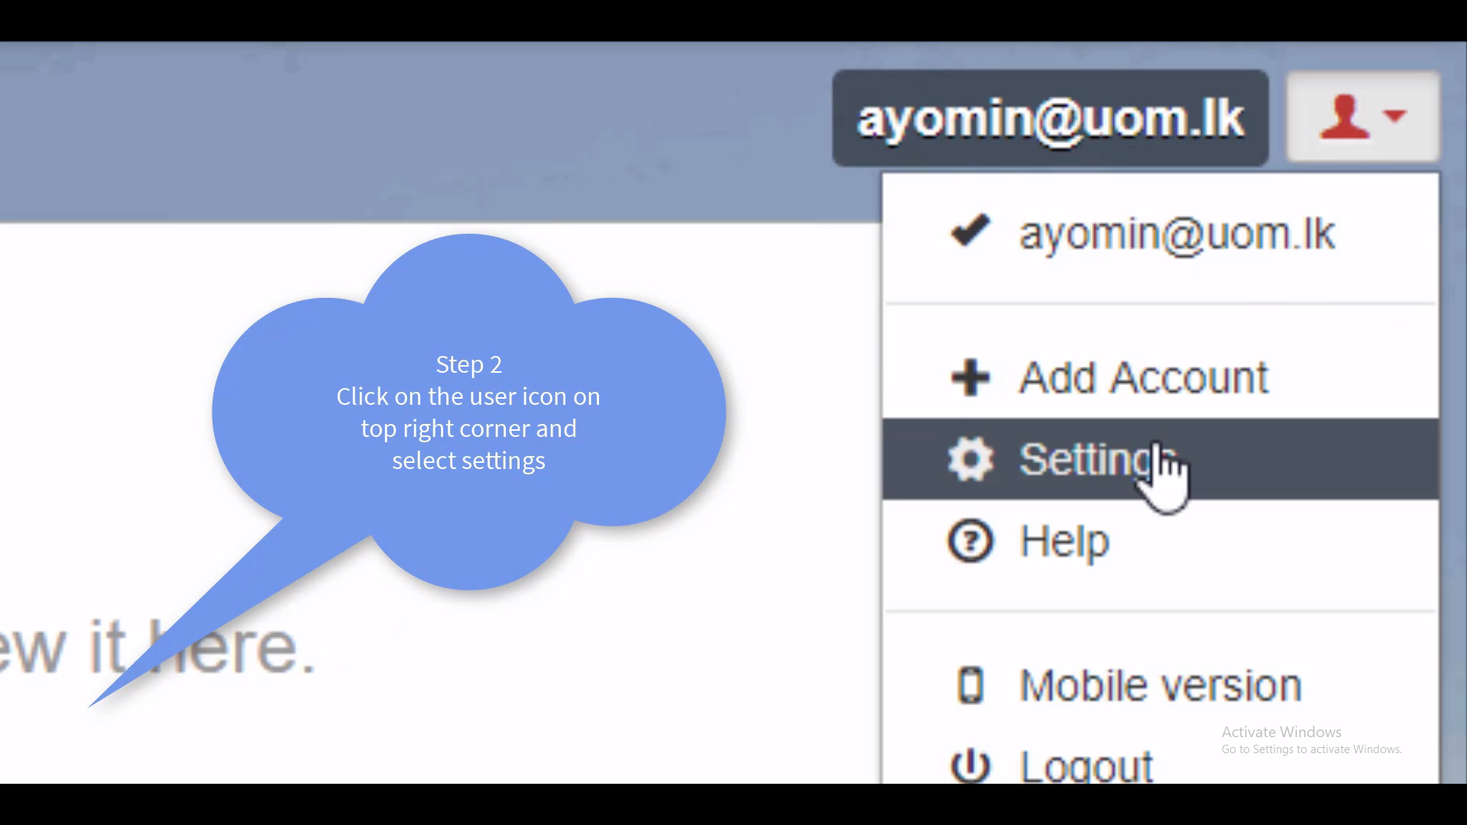Viewport: 1467px width, 825px height.
Task: Click the Step 2 callout bubble
Action: [468, 412]
